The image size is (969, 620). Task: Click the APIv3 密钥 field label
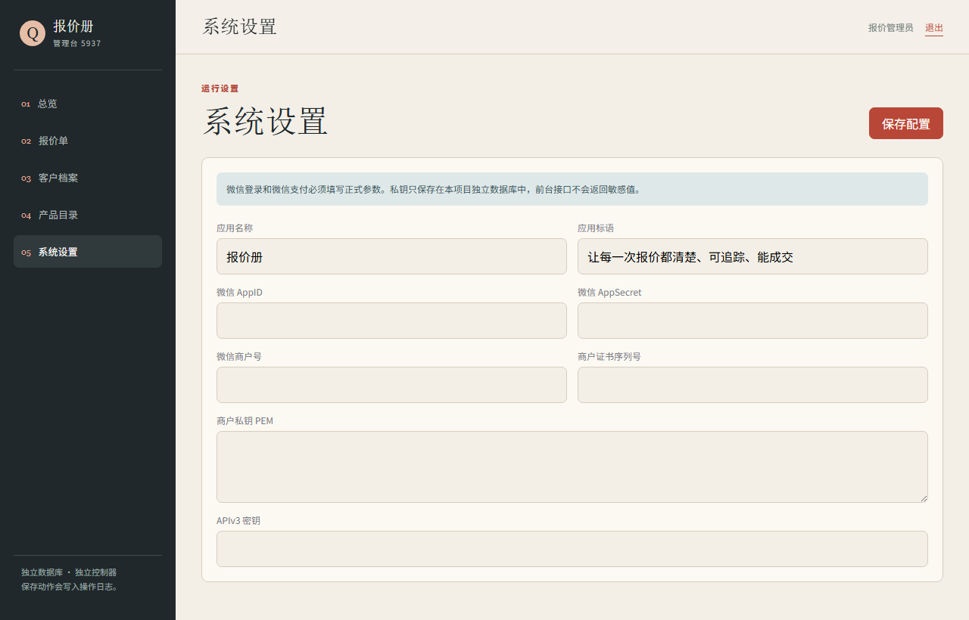point(238,521)
